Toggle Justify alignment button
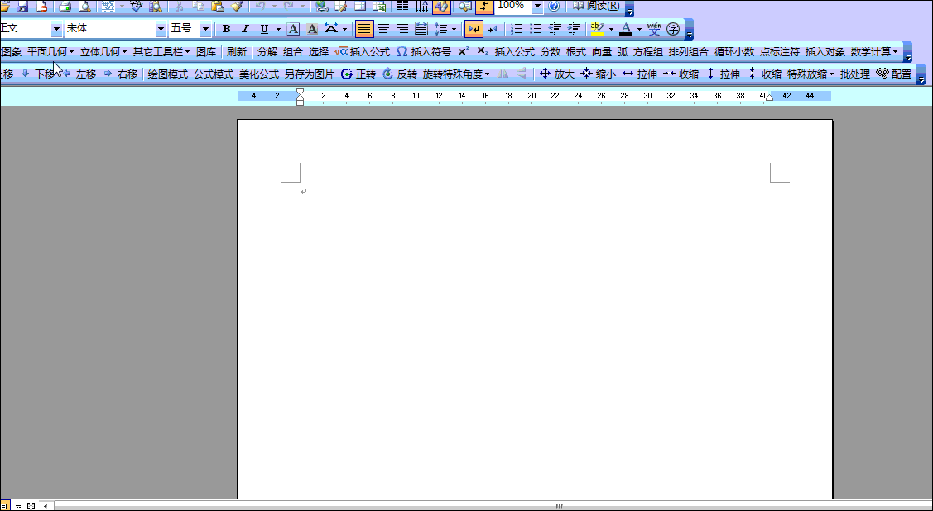 point(364,28)
